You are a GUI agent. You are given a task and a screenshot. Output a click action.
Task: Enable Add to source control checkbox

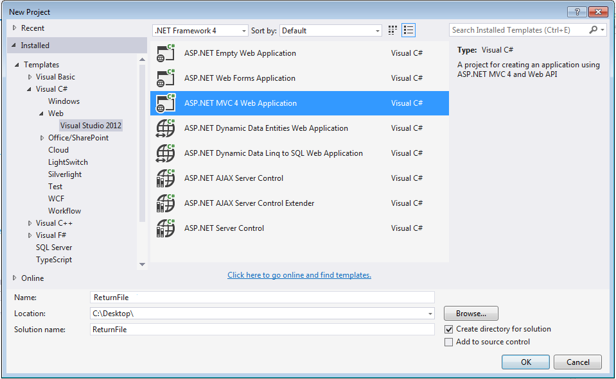click(x=448, y=342)
